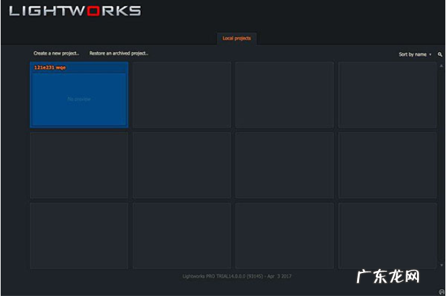Click the middle row's rightmost empty slot
Image resolution: width=446 pixels, height=296 pixels.
[387, 165]
